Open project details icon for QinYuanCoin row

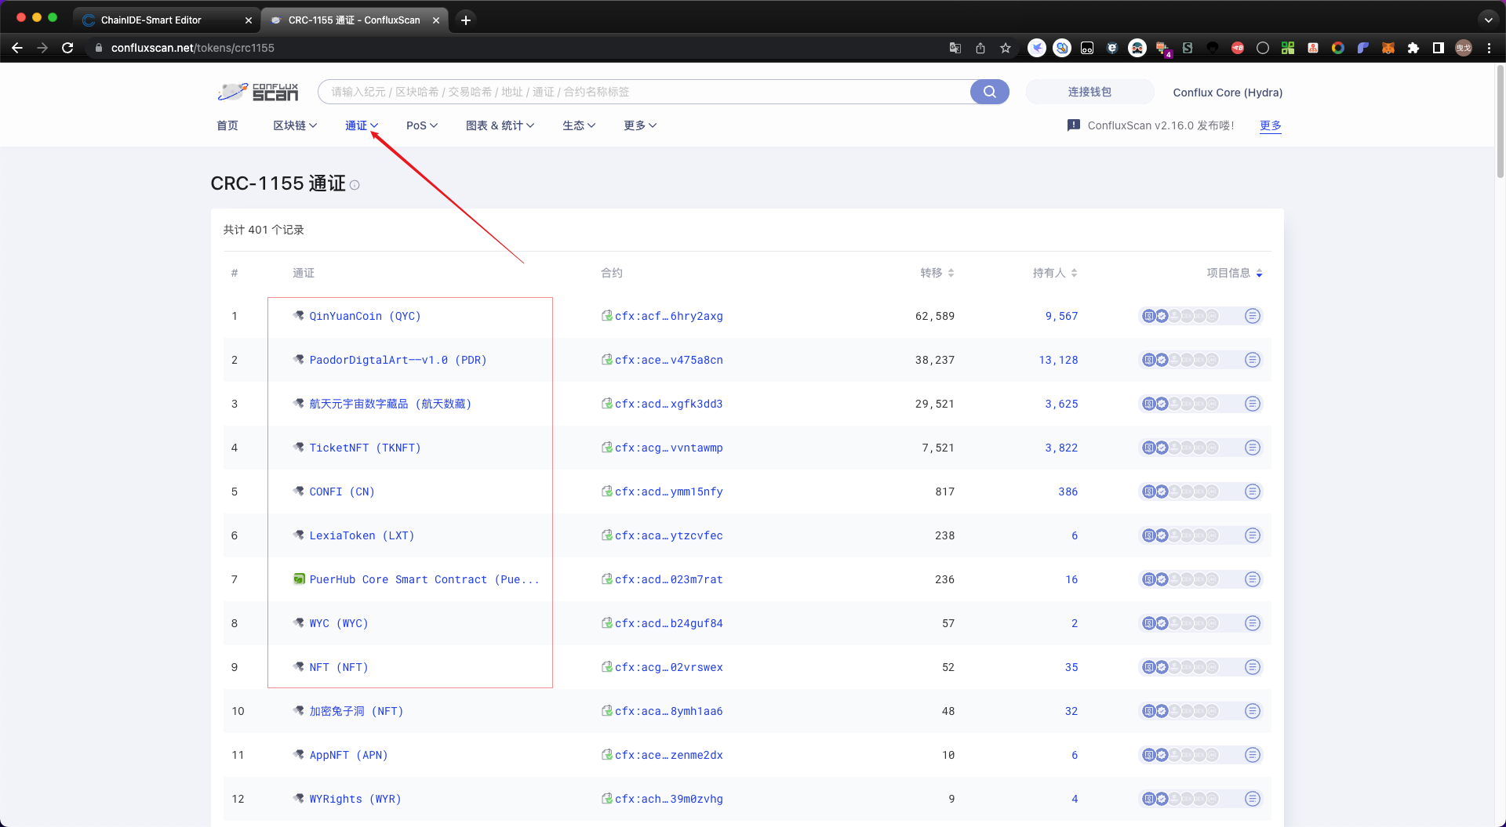coord(1253,316)
